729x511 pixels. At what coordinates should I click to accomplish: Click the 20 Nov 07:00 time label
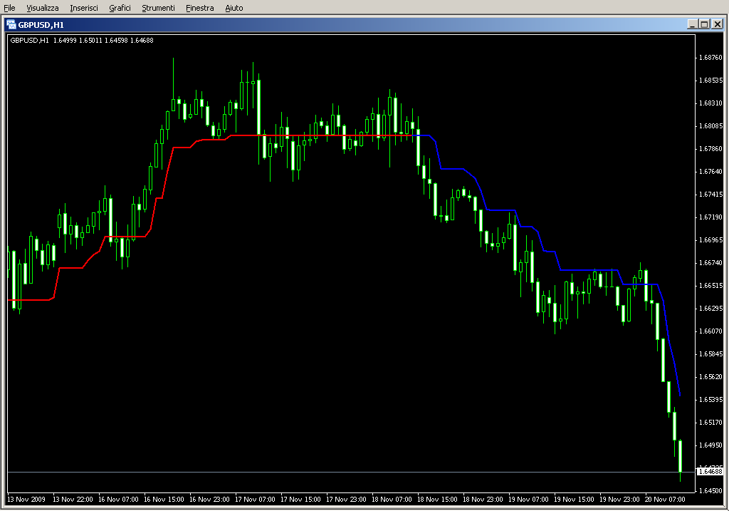(x=665, y=500)
